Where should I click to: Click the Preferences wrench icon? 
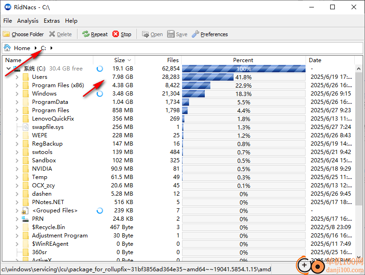click(196, 34)
